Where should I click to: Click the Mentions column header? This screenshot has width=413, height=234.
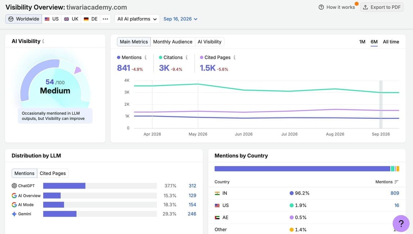[x=384, y=182]
